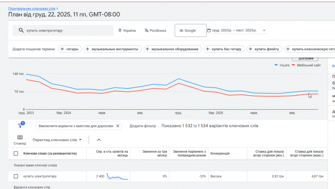Screen dimensions: 335x189
Task: Expand the Перегляд ключових слів dropdown
Action: pos(57,140)
